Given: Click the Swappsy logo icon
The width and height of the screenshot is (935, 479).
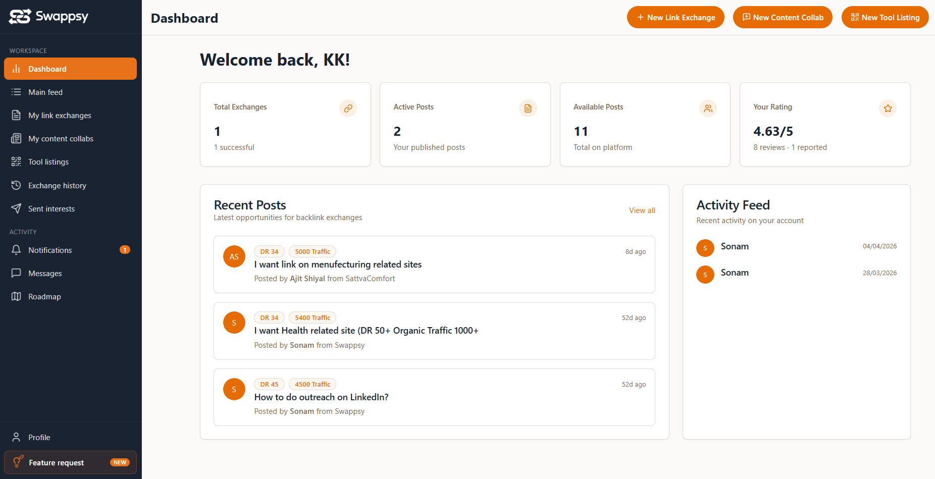Looking at the screenshot, I should pos(20,17).
